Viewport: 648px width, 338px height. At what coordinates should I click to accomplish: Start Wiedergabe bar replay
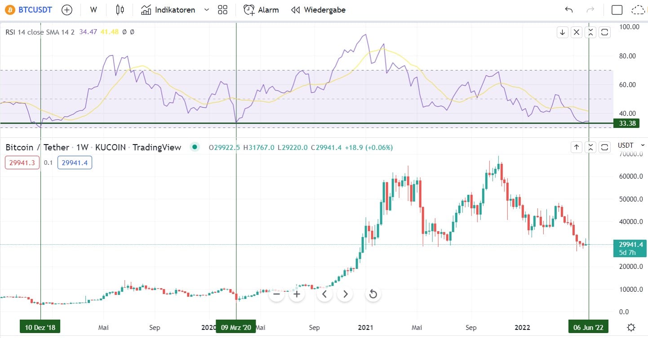(x=318, y=10)
